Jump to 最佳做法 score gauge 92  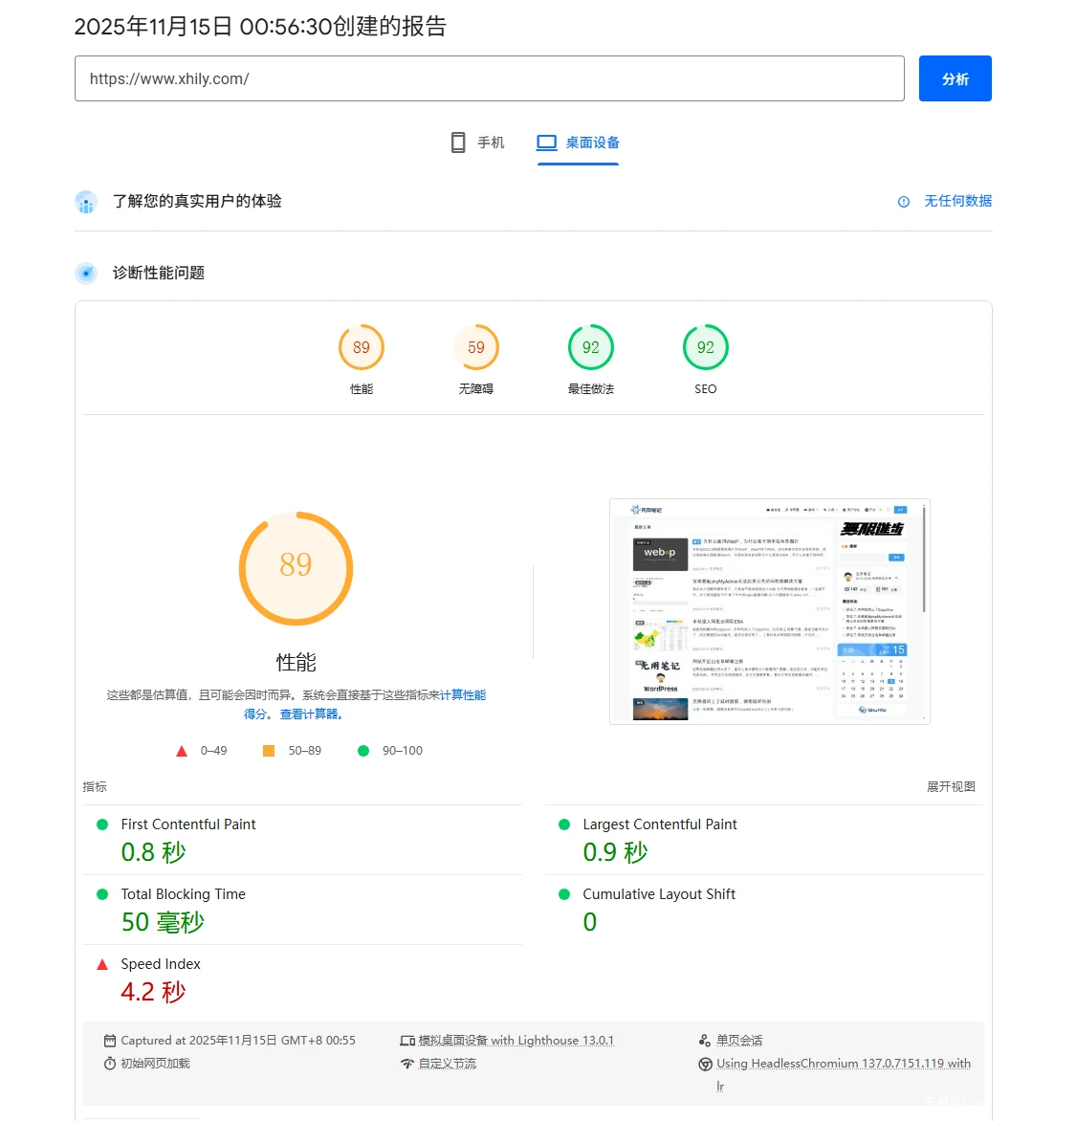[x=591, y=348]
